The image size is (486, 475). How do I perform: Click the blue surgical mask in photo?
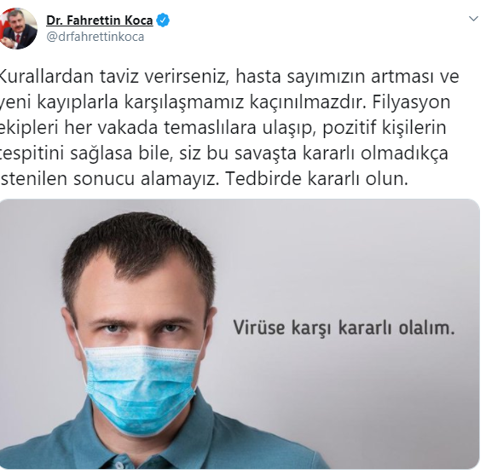tap(141, 388)
